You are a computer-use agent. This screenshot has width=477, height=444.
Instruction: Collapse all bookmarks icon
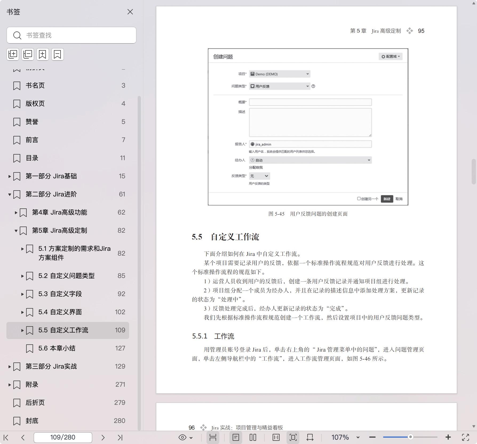click(x=28, y=54)
